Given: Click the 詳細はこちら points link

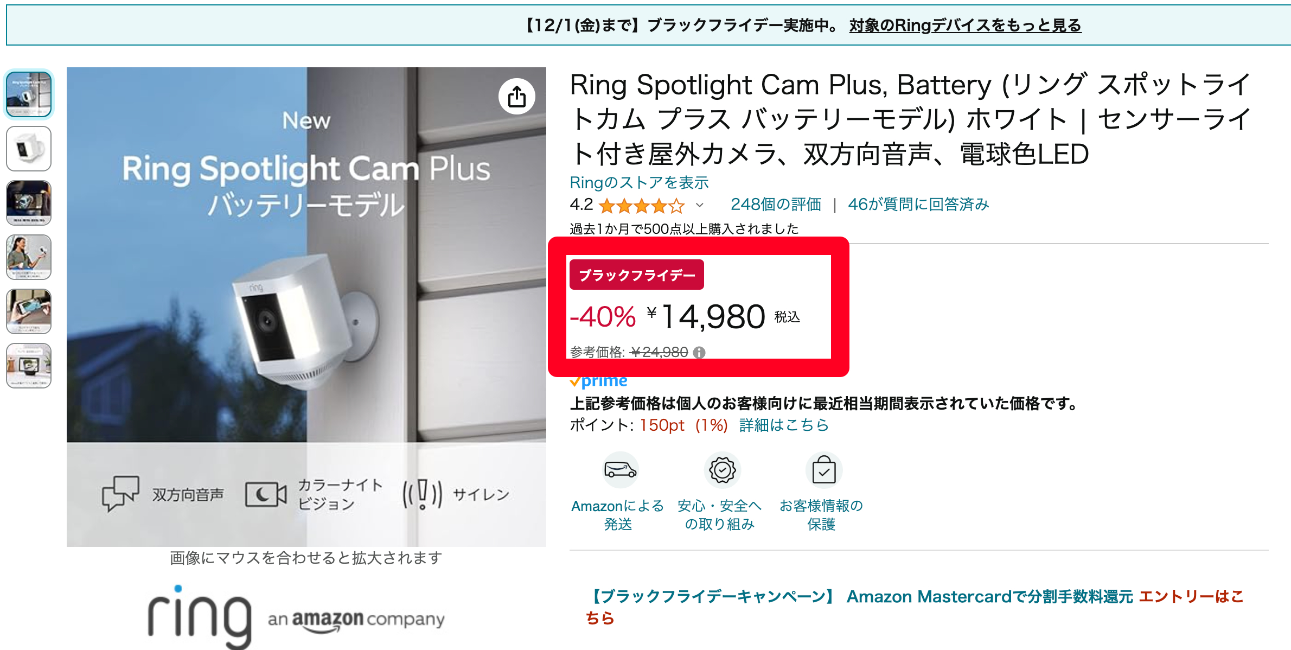Looking at the screenshot, I should pyautogui.click(x=784, y=425).
